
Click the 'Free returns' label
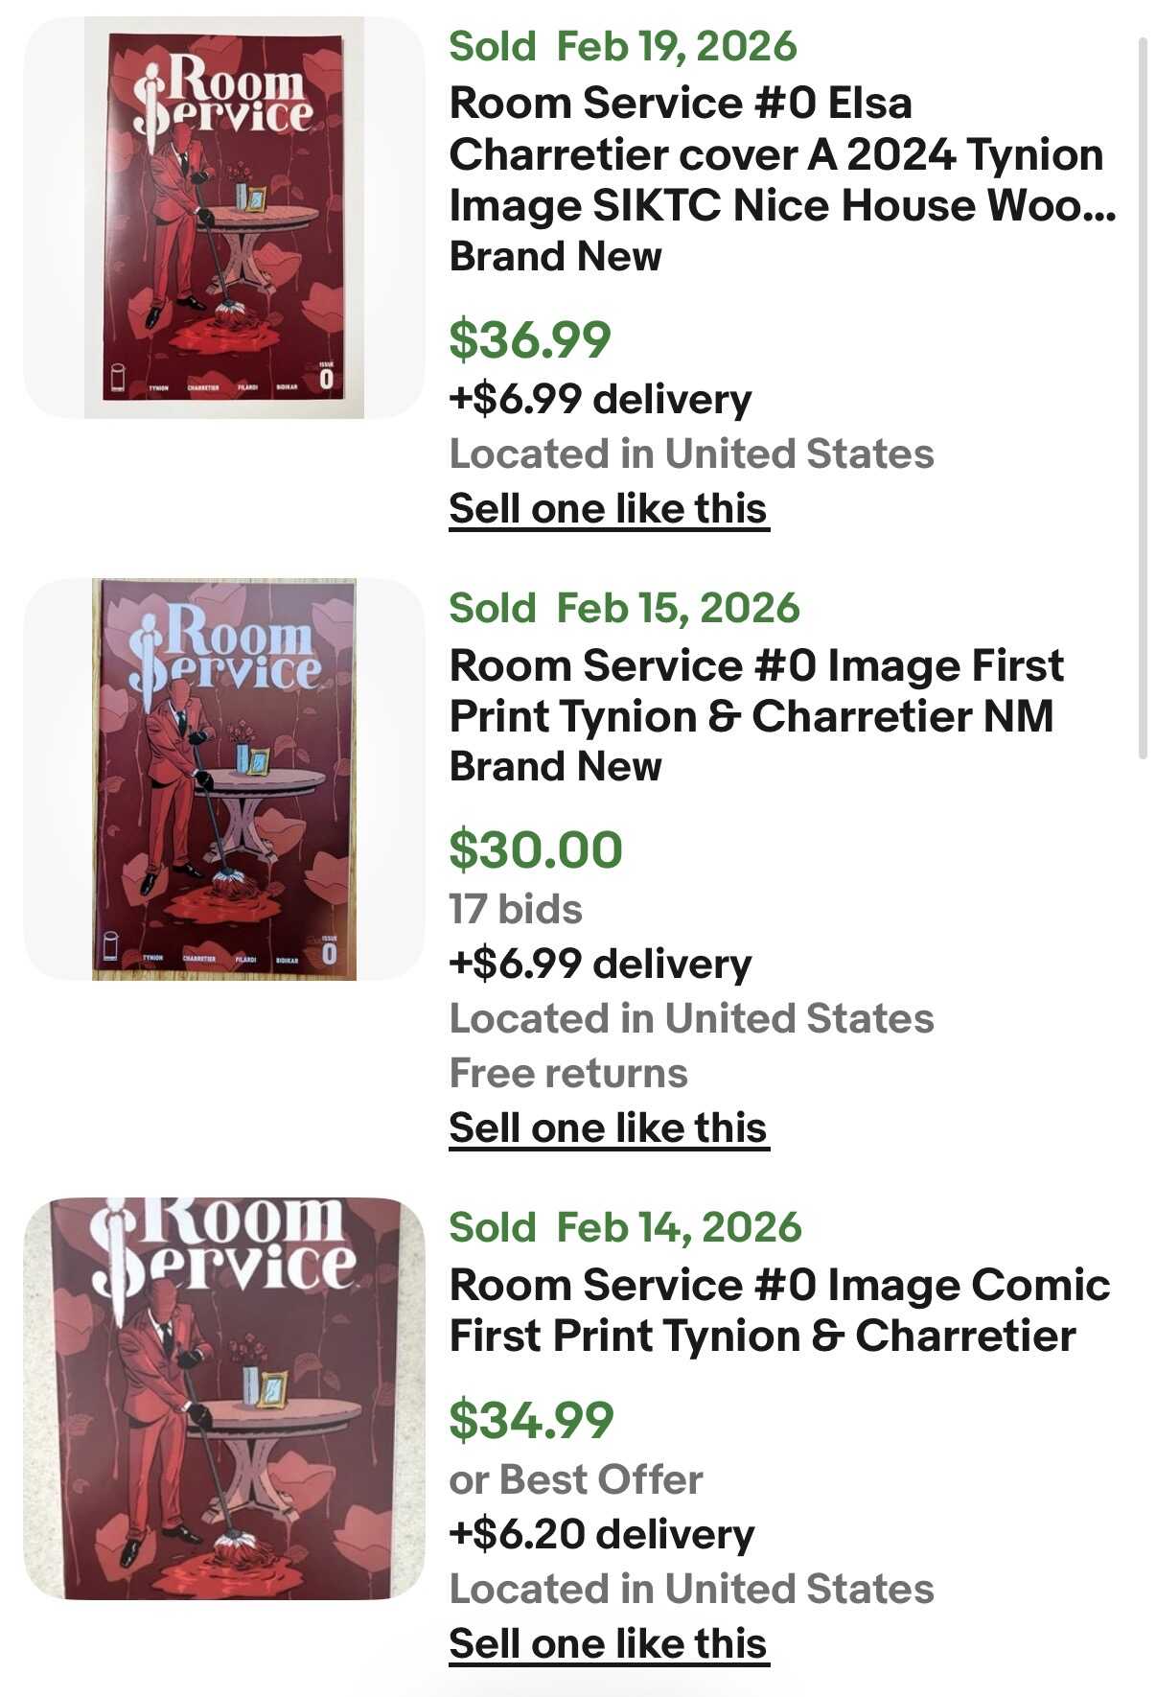568,1074
